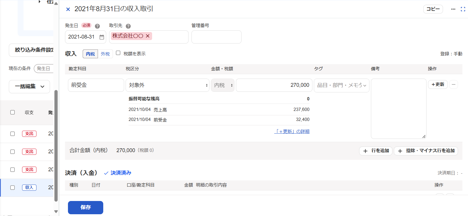Click the left list scrollbar
The image size is (468, 216).
point(56,146)
